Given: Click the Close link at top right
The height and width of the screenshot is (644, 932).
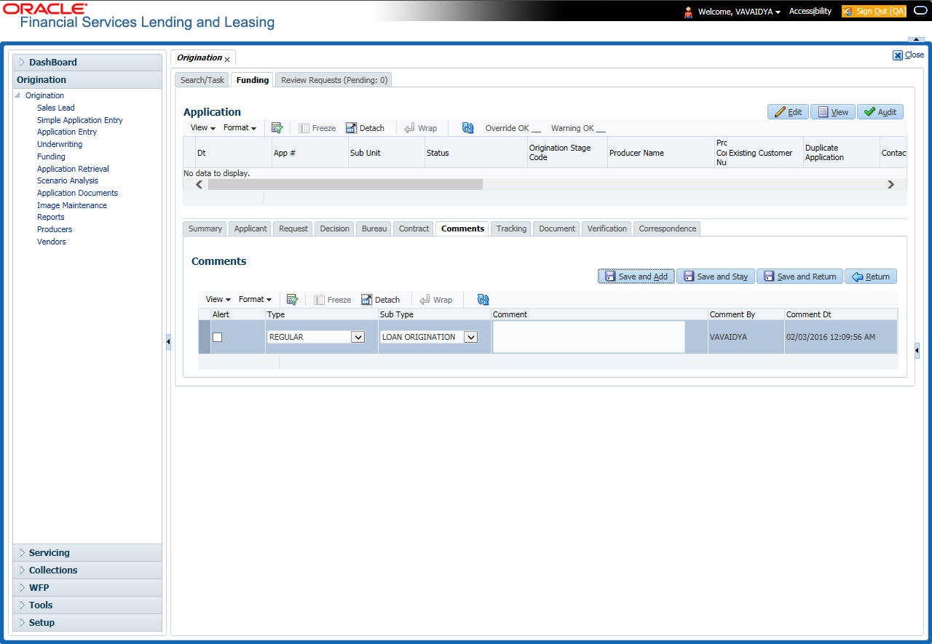Looking at the screenshot, I should [x=909, y=55].
